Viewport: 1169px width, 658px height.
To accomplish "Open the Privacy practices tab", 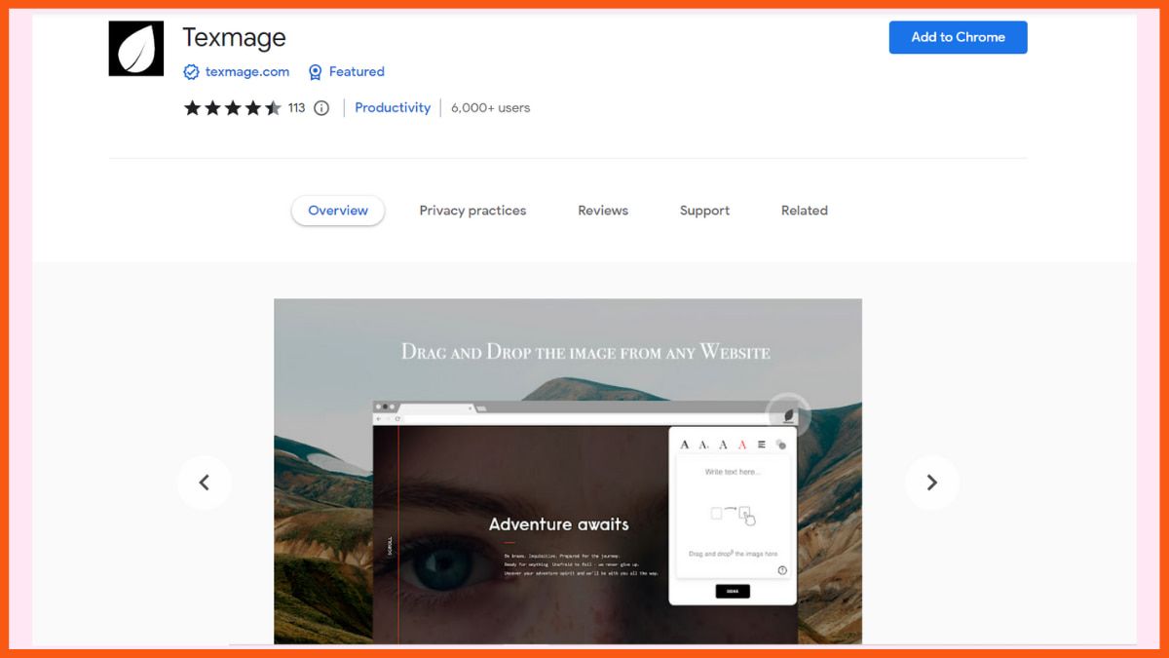I will pyautogui.click(x=472, y=211).
